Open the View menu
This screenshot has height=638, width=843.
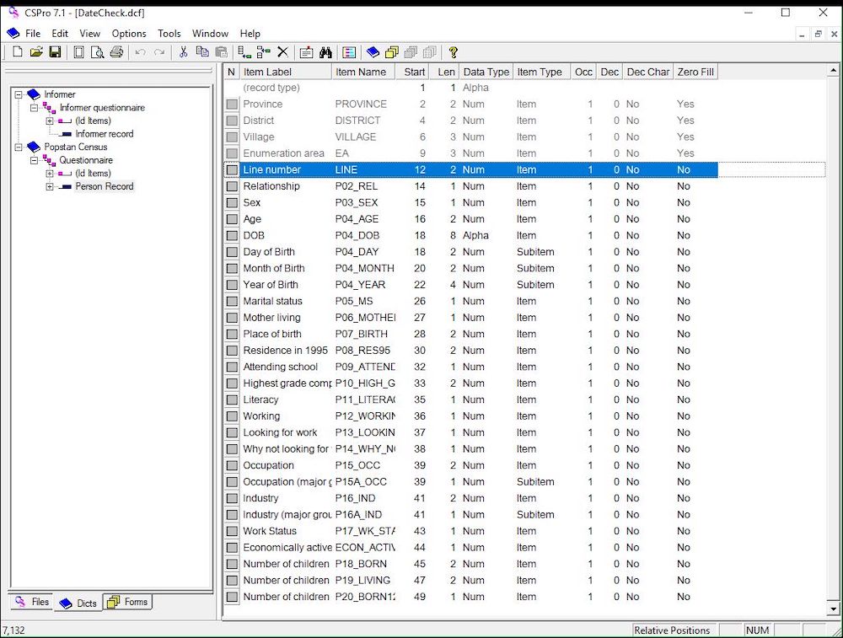(90, 34)
